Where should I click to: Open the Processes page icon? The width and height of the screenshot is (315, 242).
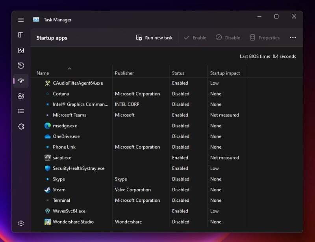click(21, 35)
